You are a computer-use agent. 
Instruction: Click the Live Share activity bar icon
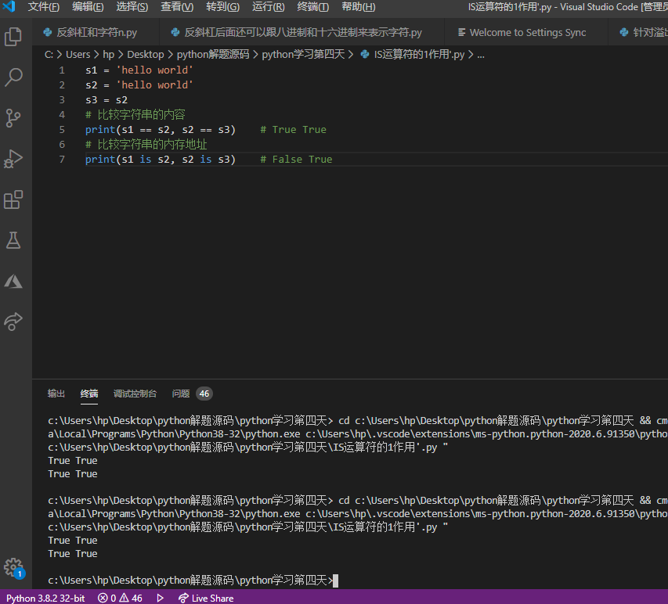(13, 322)
